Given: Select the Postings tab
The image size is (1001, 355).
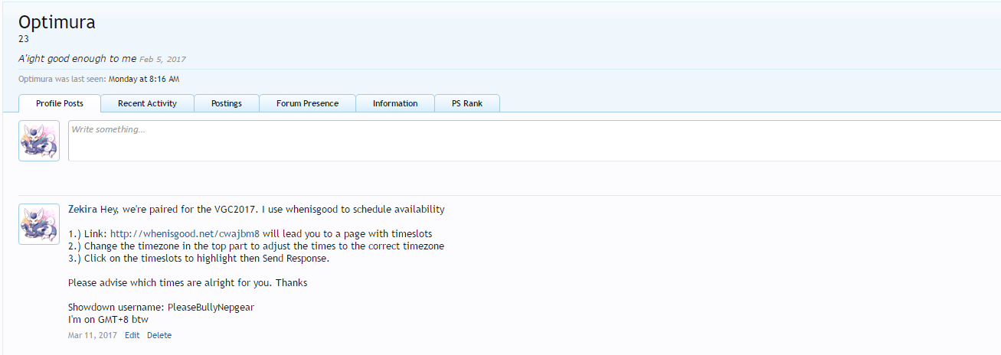Looking at the screenshot, I should 227,103.
